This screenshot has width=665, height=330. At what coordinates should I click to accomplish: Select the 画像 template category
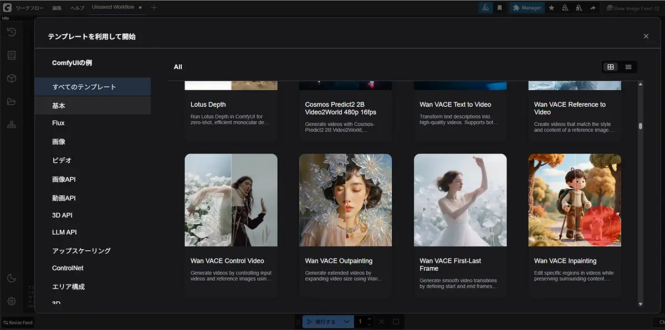[93, 142]
